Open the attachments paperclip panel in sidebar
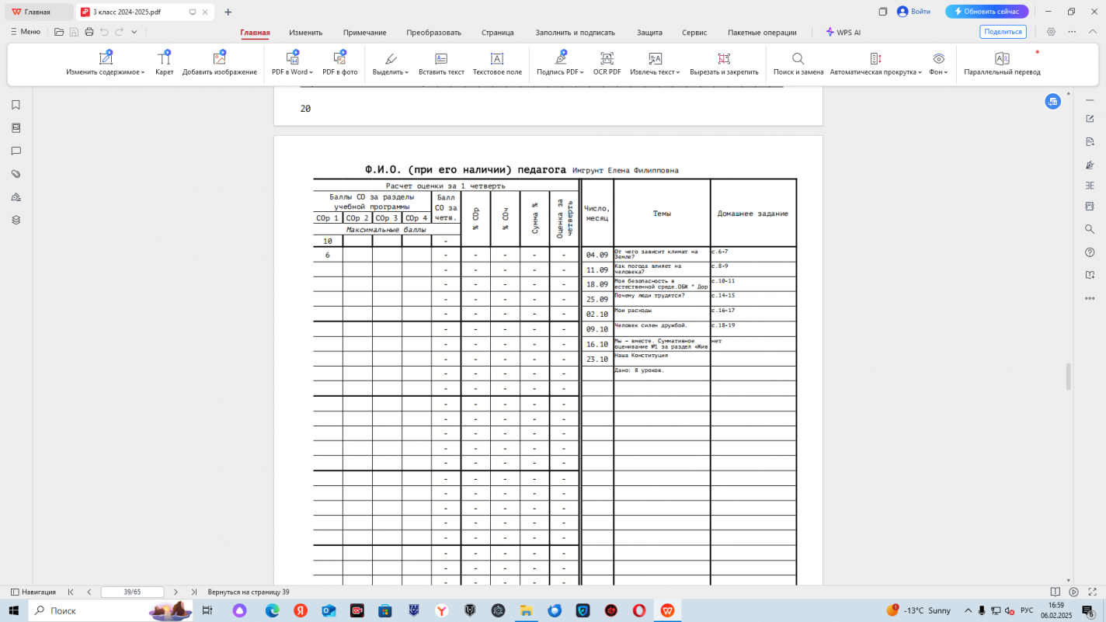1106x622 pixels. point(16,174)
